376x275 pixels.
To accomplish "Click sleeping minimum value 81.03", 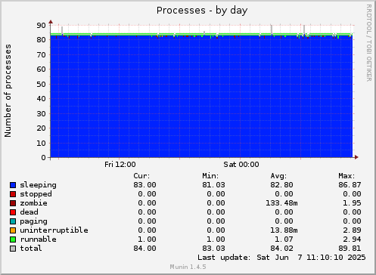I will point(213,185).
